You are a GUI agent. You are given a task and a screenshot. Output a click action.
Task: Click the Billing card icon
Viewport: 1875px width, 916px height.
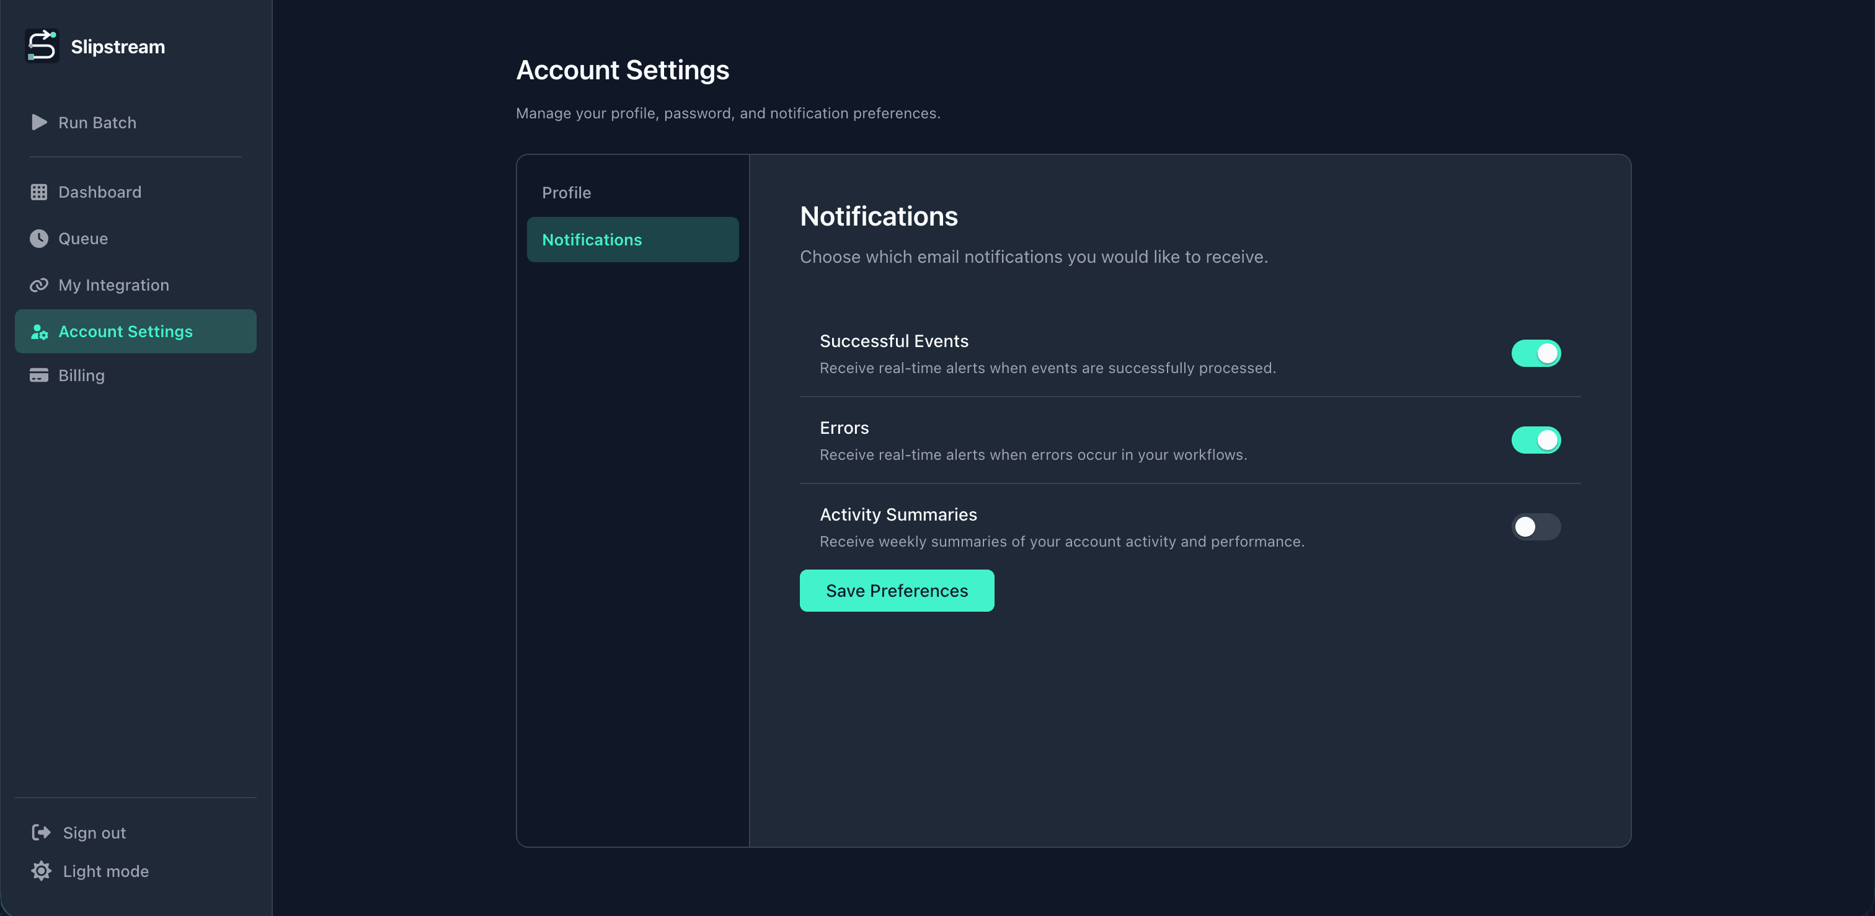pyautogui.click(x=38, y=376)
